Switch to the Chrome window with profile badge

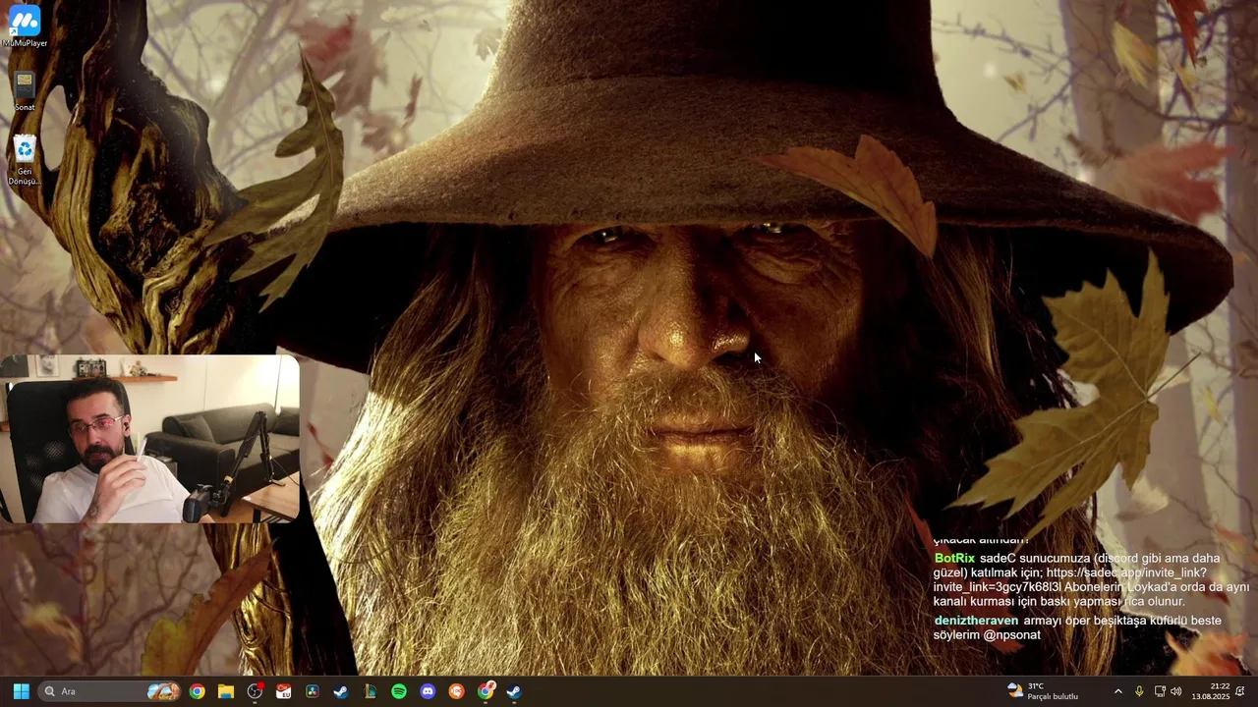[x=486, y=691]
